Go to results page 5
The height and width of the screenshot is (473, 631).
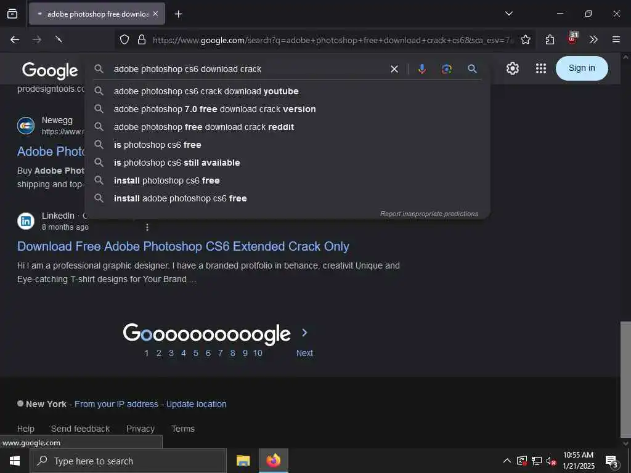tap(196, 353)
